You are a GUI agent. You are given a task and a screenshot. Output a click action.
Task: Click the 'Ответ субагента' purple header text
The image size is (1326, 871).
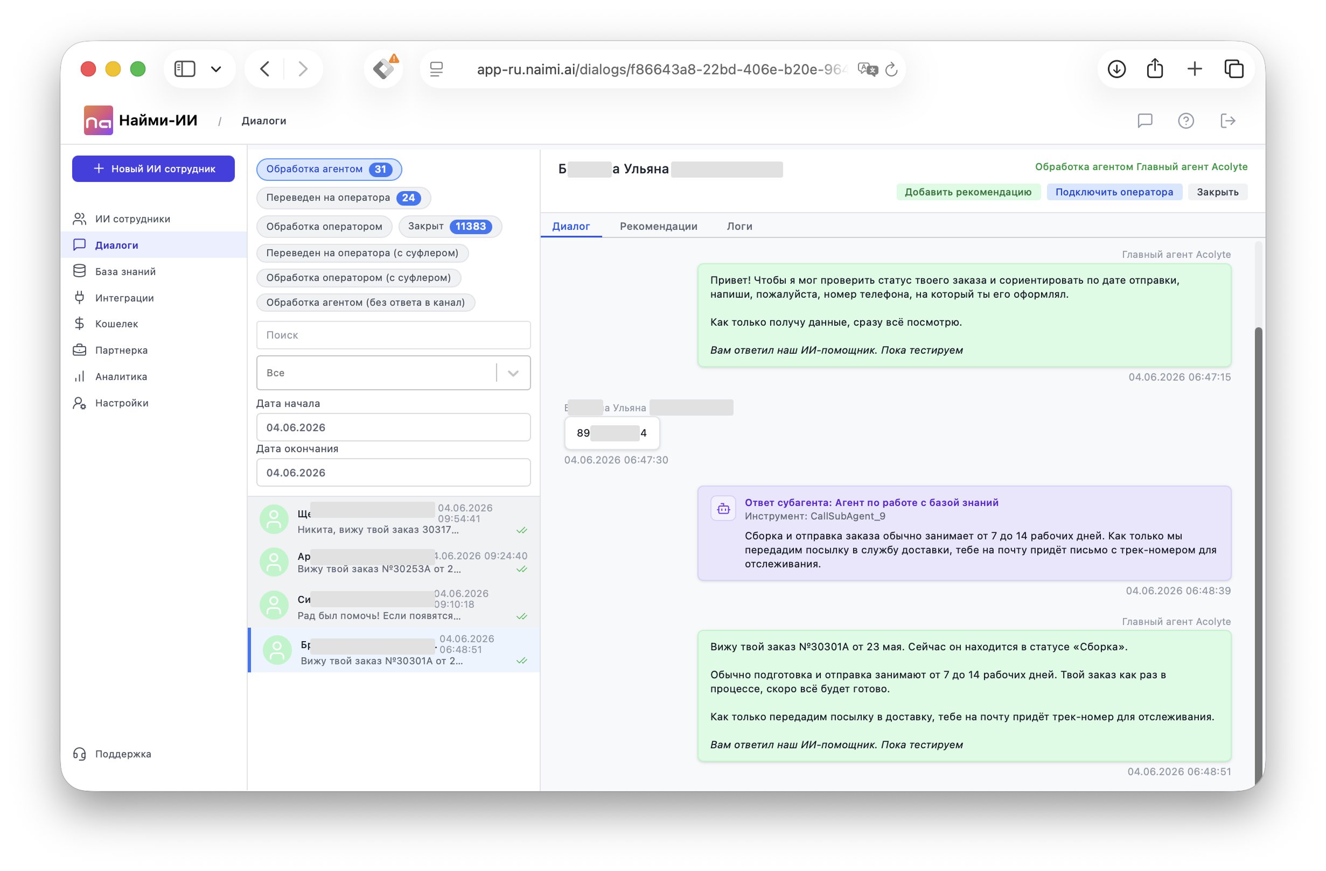[x=871, y=502]
